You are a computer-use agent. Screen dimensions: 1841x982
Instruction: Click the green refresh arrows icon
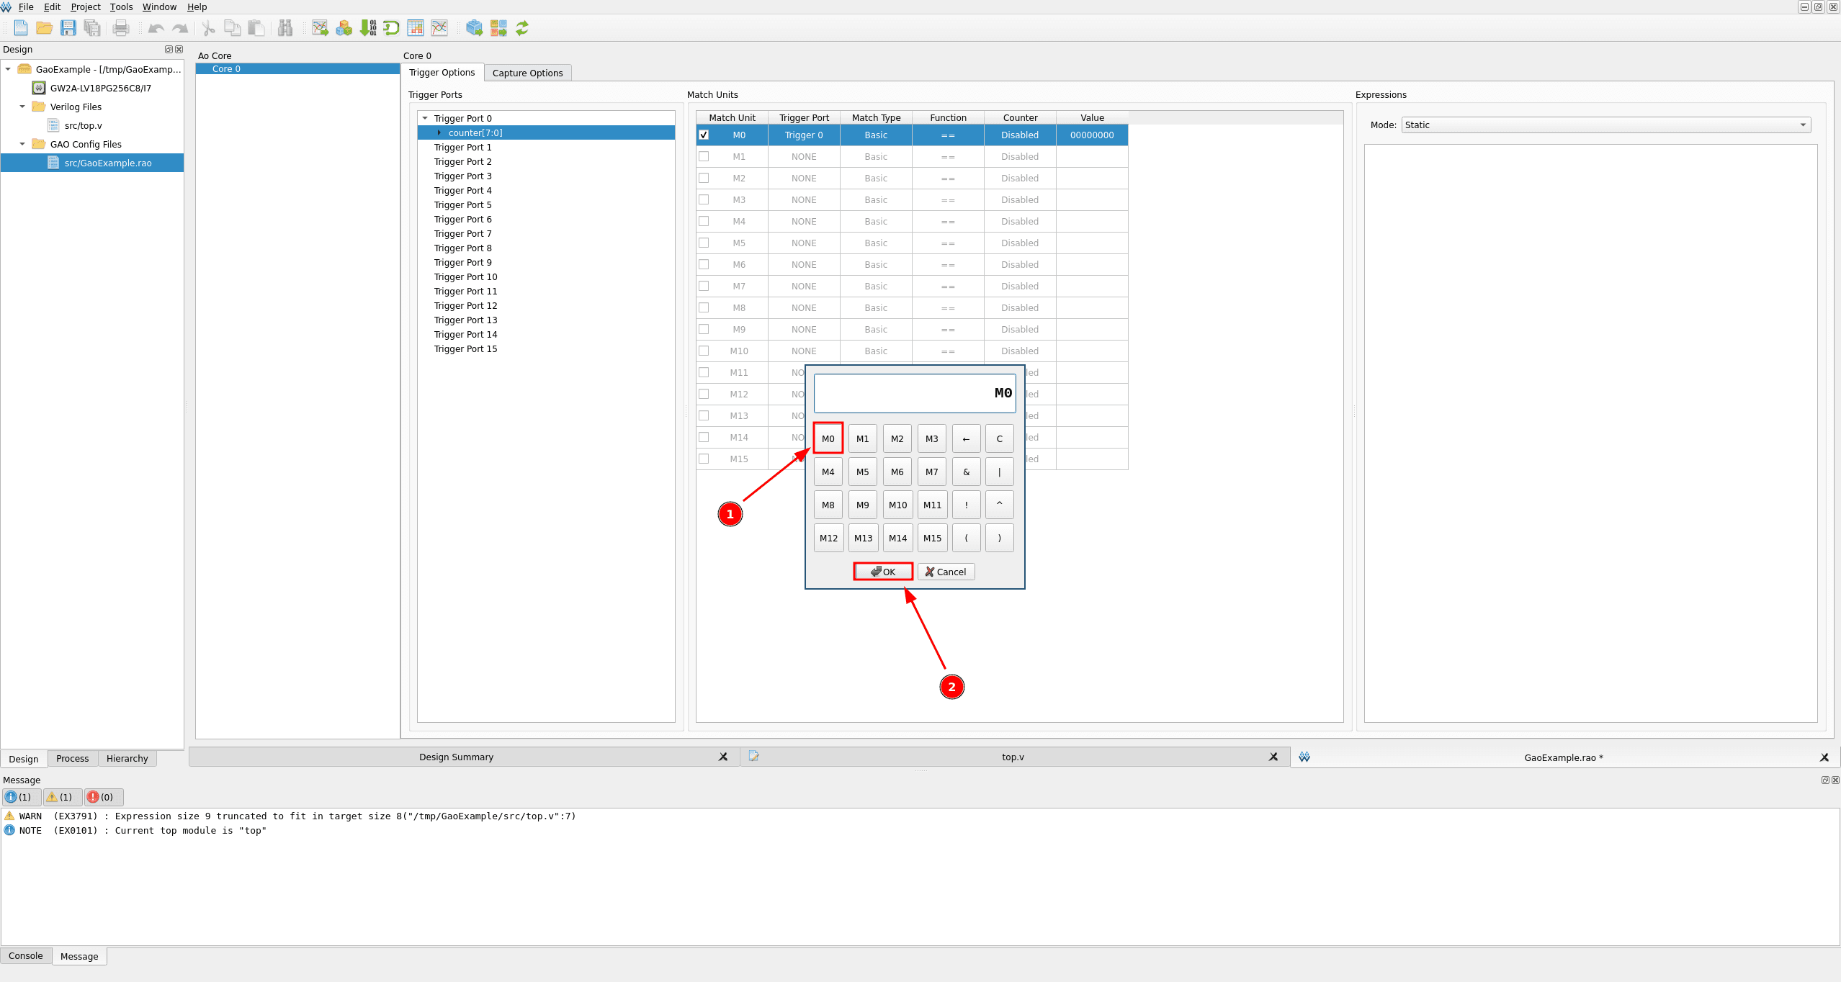tap(522, 28)
